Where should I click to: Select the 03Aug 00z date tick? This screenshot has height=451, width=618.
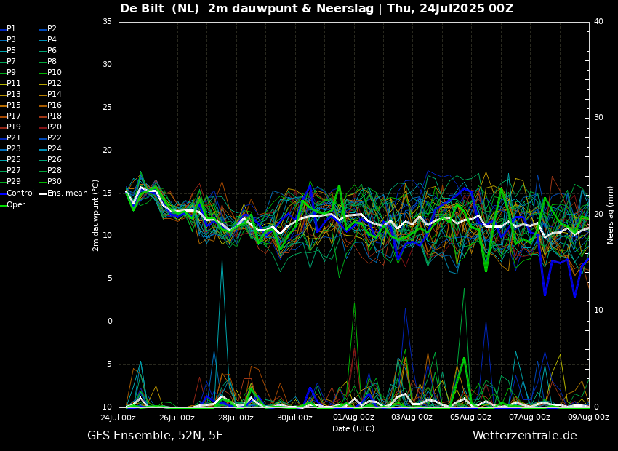point(412,417)
